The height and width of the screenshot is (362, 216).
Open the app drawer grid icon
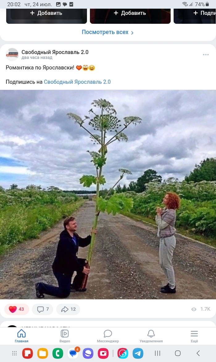[14, 353]
